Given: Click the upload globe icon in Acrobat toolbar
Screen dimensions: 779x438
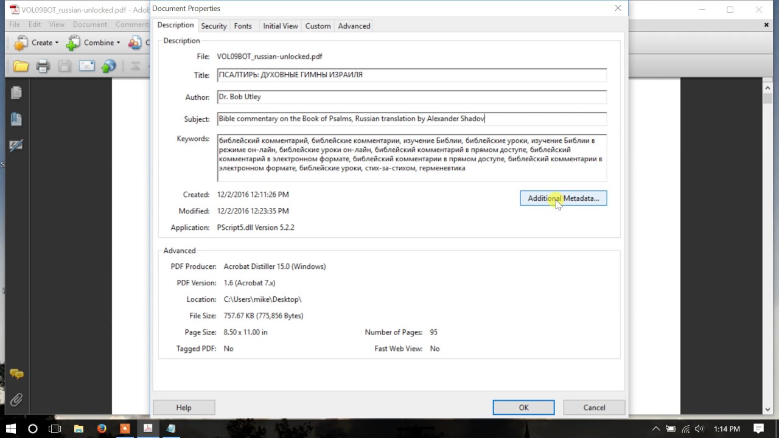Looking at the screenshot, I should 108,66.
